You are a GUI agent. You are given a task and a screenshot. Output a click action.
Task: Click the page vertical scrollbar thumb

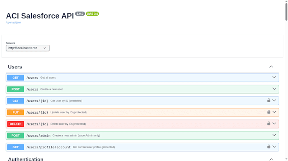(x=286, y=12)
